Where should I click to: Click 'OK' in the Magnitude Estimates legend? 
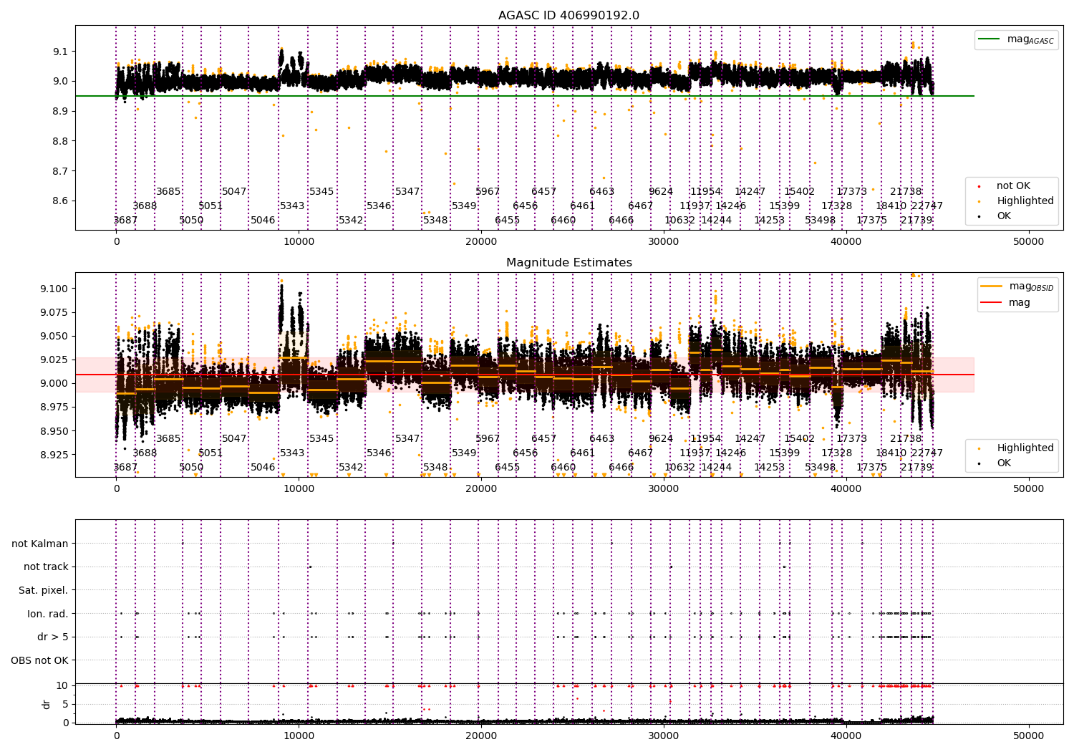(x=995, y=463)
